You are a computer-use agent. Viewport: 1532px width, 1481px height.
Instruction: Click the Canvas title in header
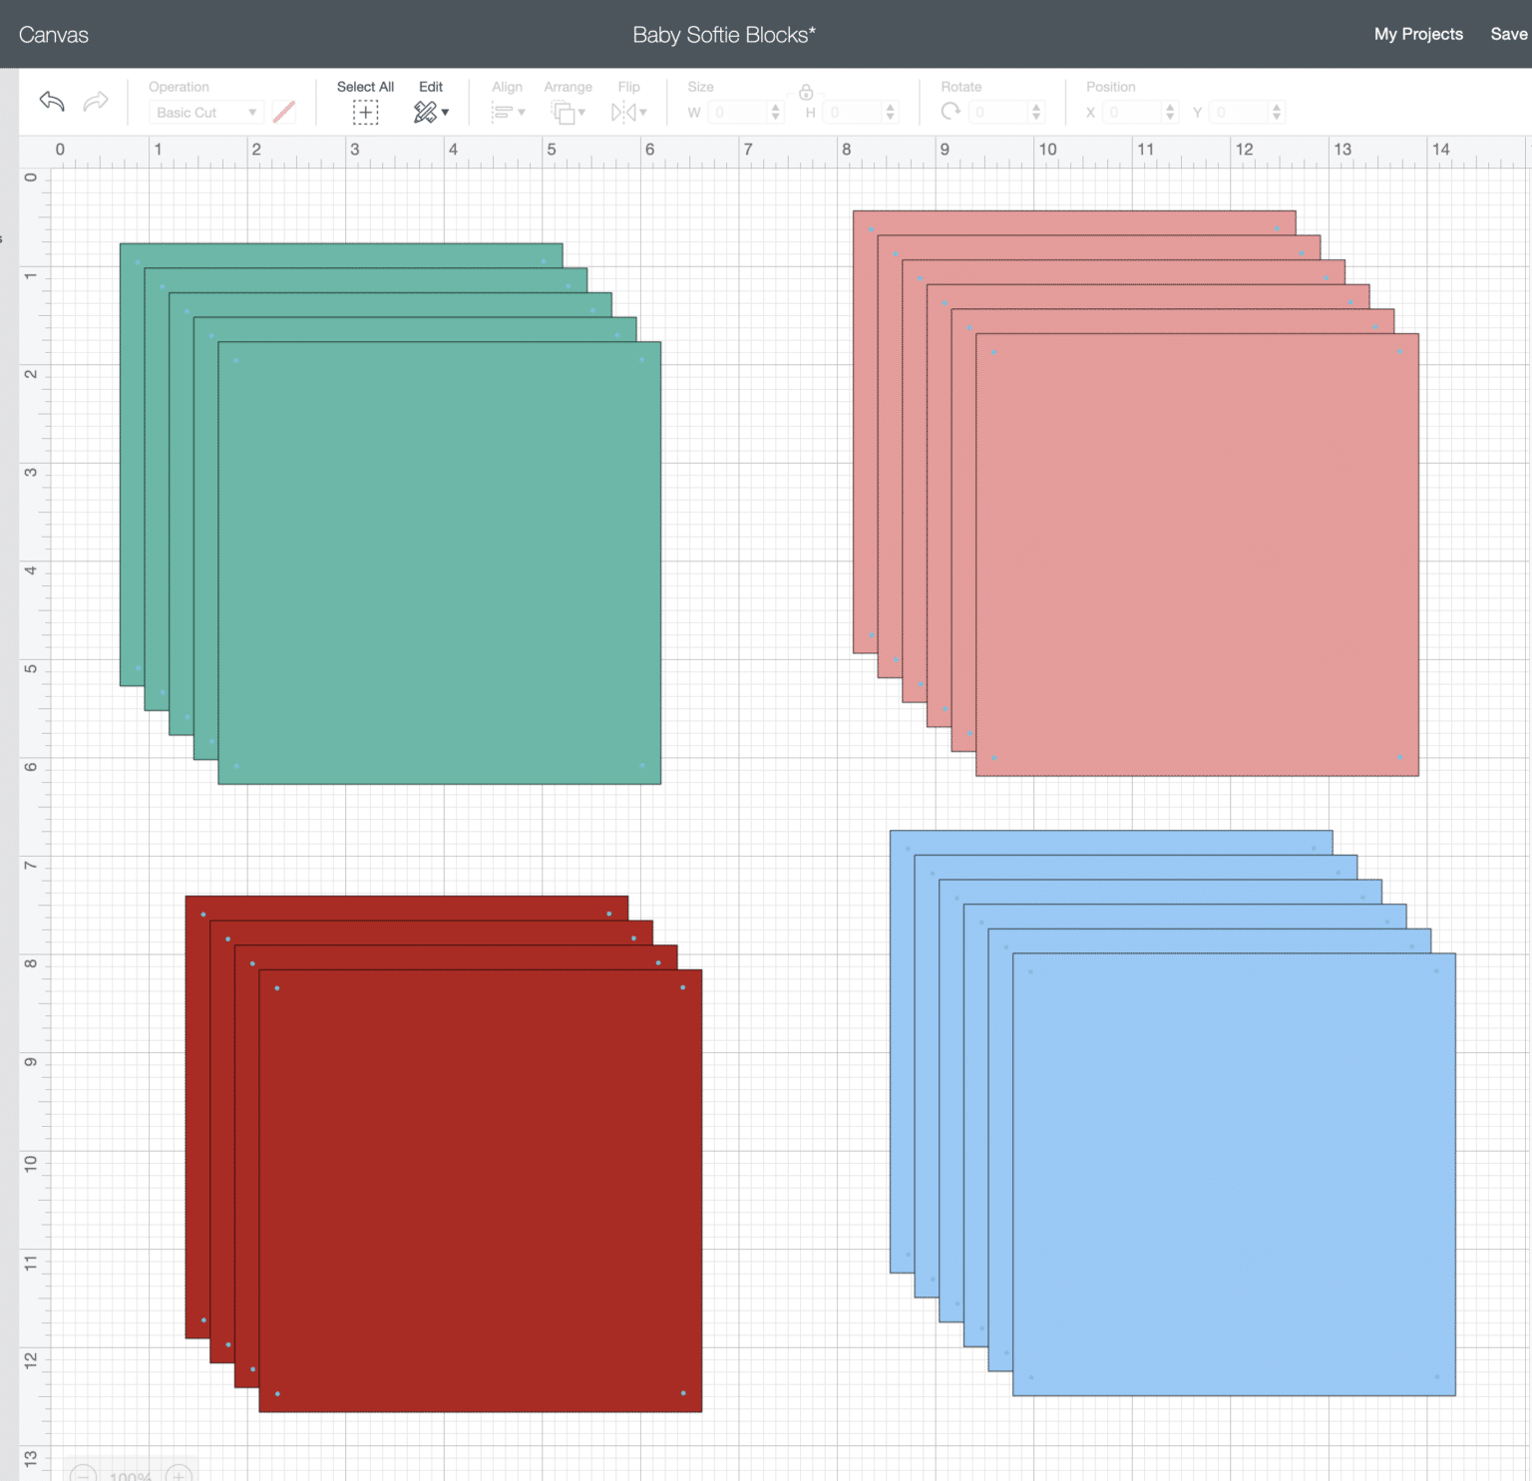click(54, 35)
